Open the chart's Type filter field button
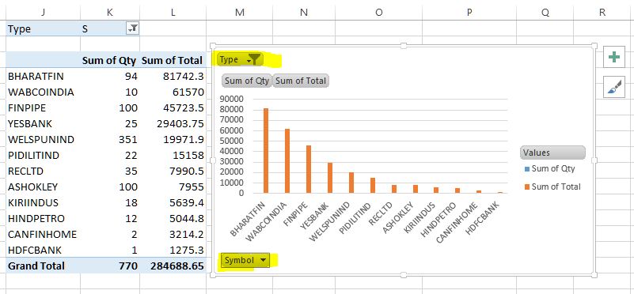634x294 pixels. (x=241, y=59)
